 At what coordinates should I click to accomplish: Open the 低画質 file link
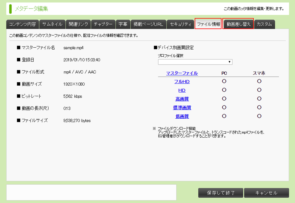pyautogui.click(x=182, y=116)
